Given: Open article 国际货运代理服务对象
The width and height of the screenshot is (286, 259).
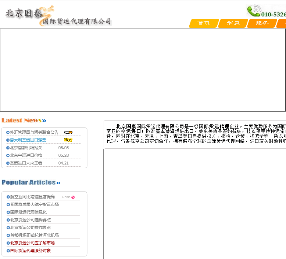Looking at the screenshot, I should pyautogui.click(x=31, y=251).
